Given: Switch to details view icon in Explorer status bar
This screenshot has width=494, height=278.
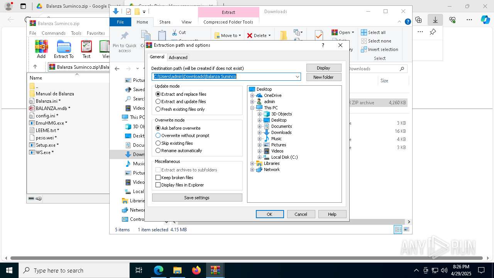Looking at the screenshot, I should coord(398,230).
